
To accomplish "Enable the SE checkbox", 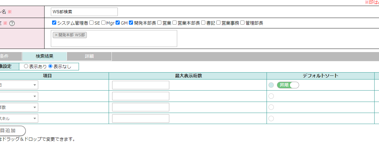I will coord(91,23).
